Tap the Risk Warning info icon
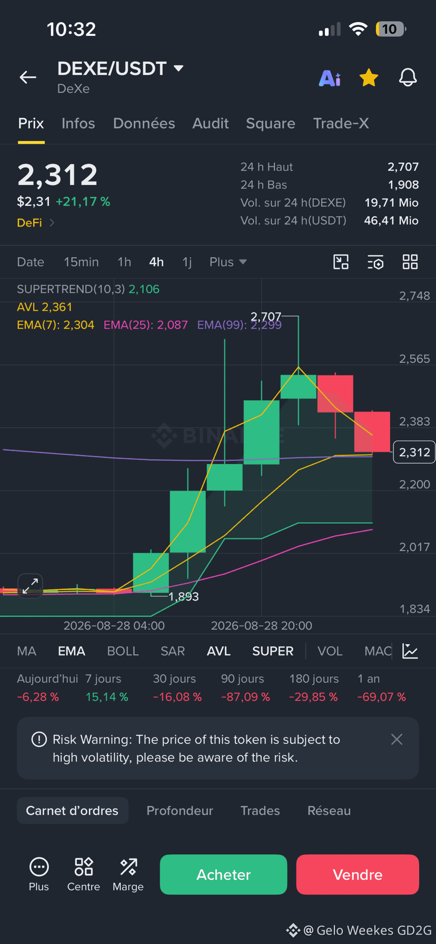Viewport: 436px width, 944px height. [x=39, y=740]
